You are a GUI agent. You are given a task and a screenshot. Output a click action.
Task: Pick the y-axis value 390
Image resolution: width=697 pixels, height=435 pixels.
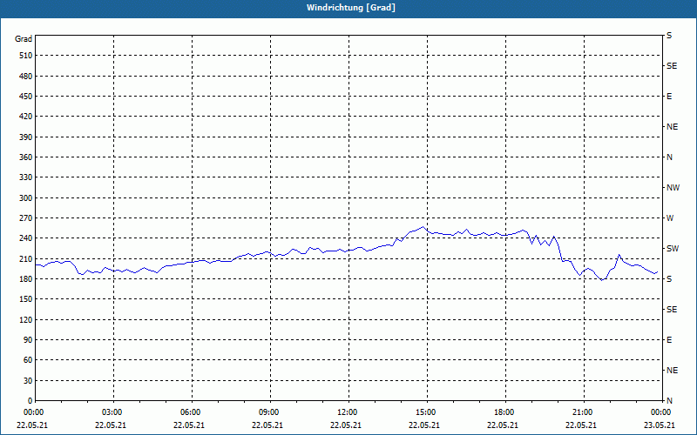[26, 137]
